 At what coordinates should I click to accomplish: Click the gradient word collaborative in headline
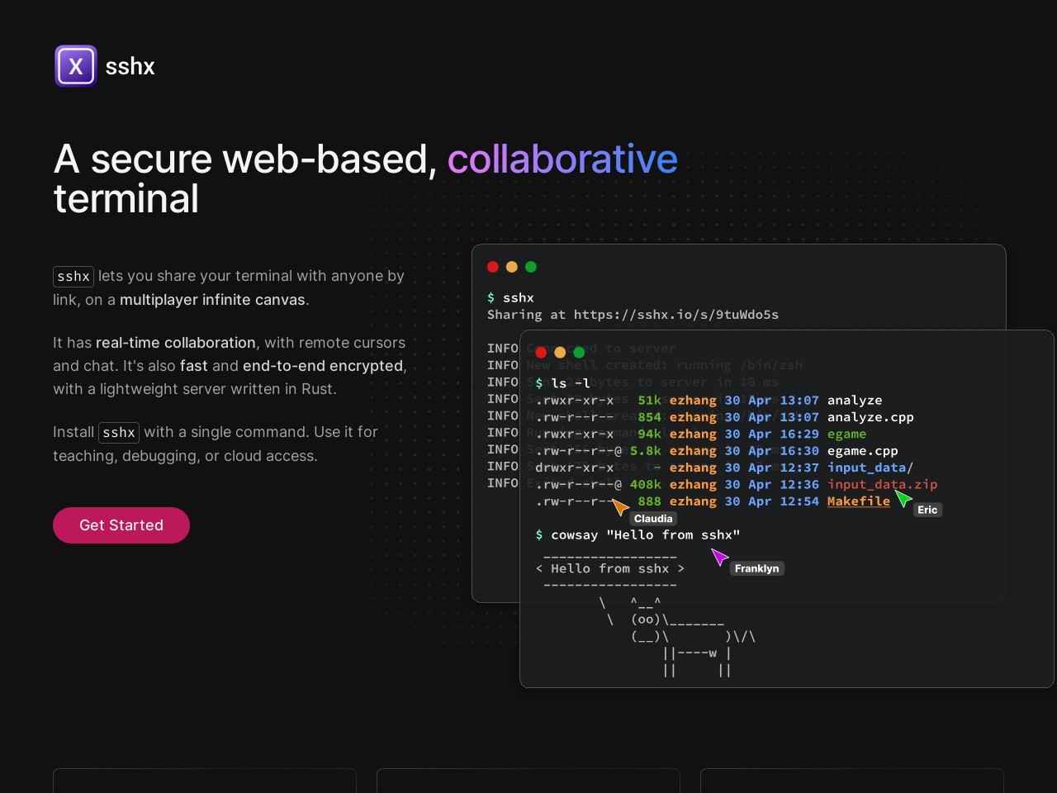tap(562, 159)
